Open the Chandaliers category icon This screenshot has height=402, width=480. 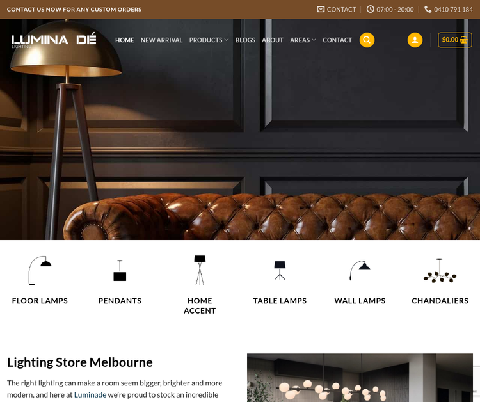440,270
